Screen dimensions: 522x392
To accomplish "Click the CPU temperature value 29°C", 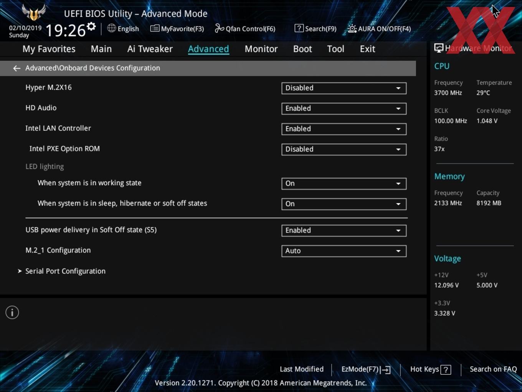I will pyautogui.click(x=483, y=93).
